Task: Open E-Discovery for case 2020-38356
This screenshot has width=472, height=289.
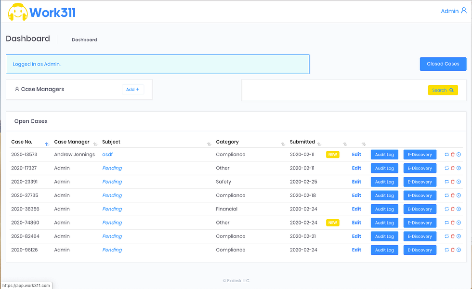Action: pyautogui.click(x=420, y=209)
